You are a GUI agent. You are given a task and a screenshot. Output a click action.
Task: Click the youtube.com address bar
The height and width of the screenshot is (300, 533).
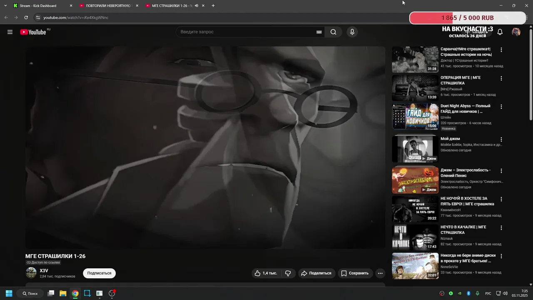pos(221,17)
